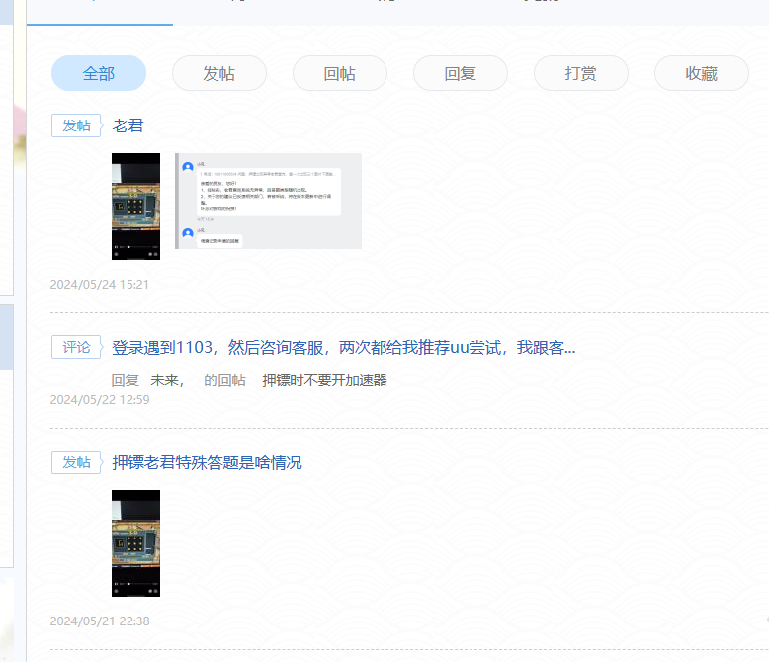View the 收藏 filter tab
Viewport: 769px width, 662px height.
pyautogui.click(x=701, y=73)
